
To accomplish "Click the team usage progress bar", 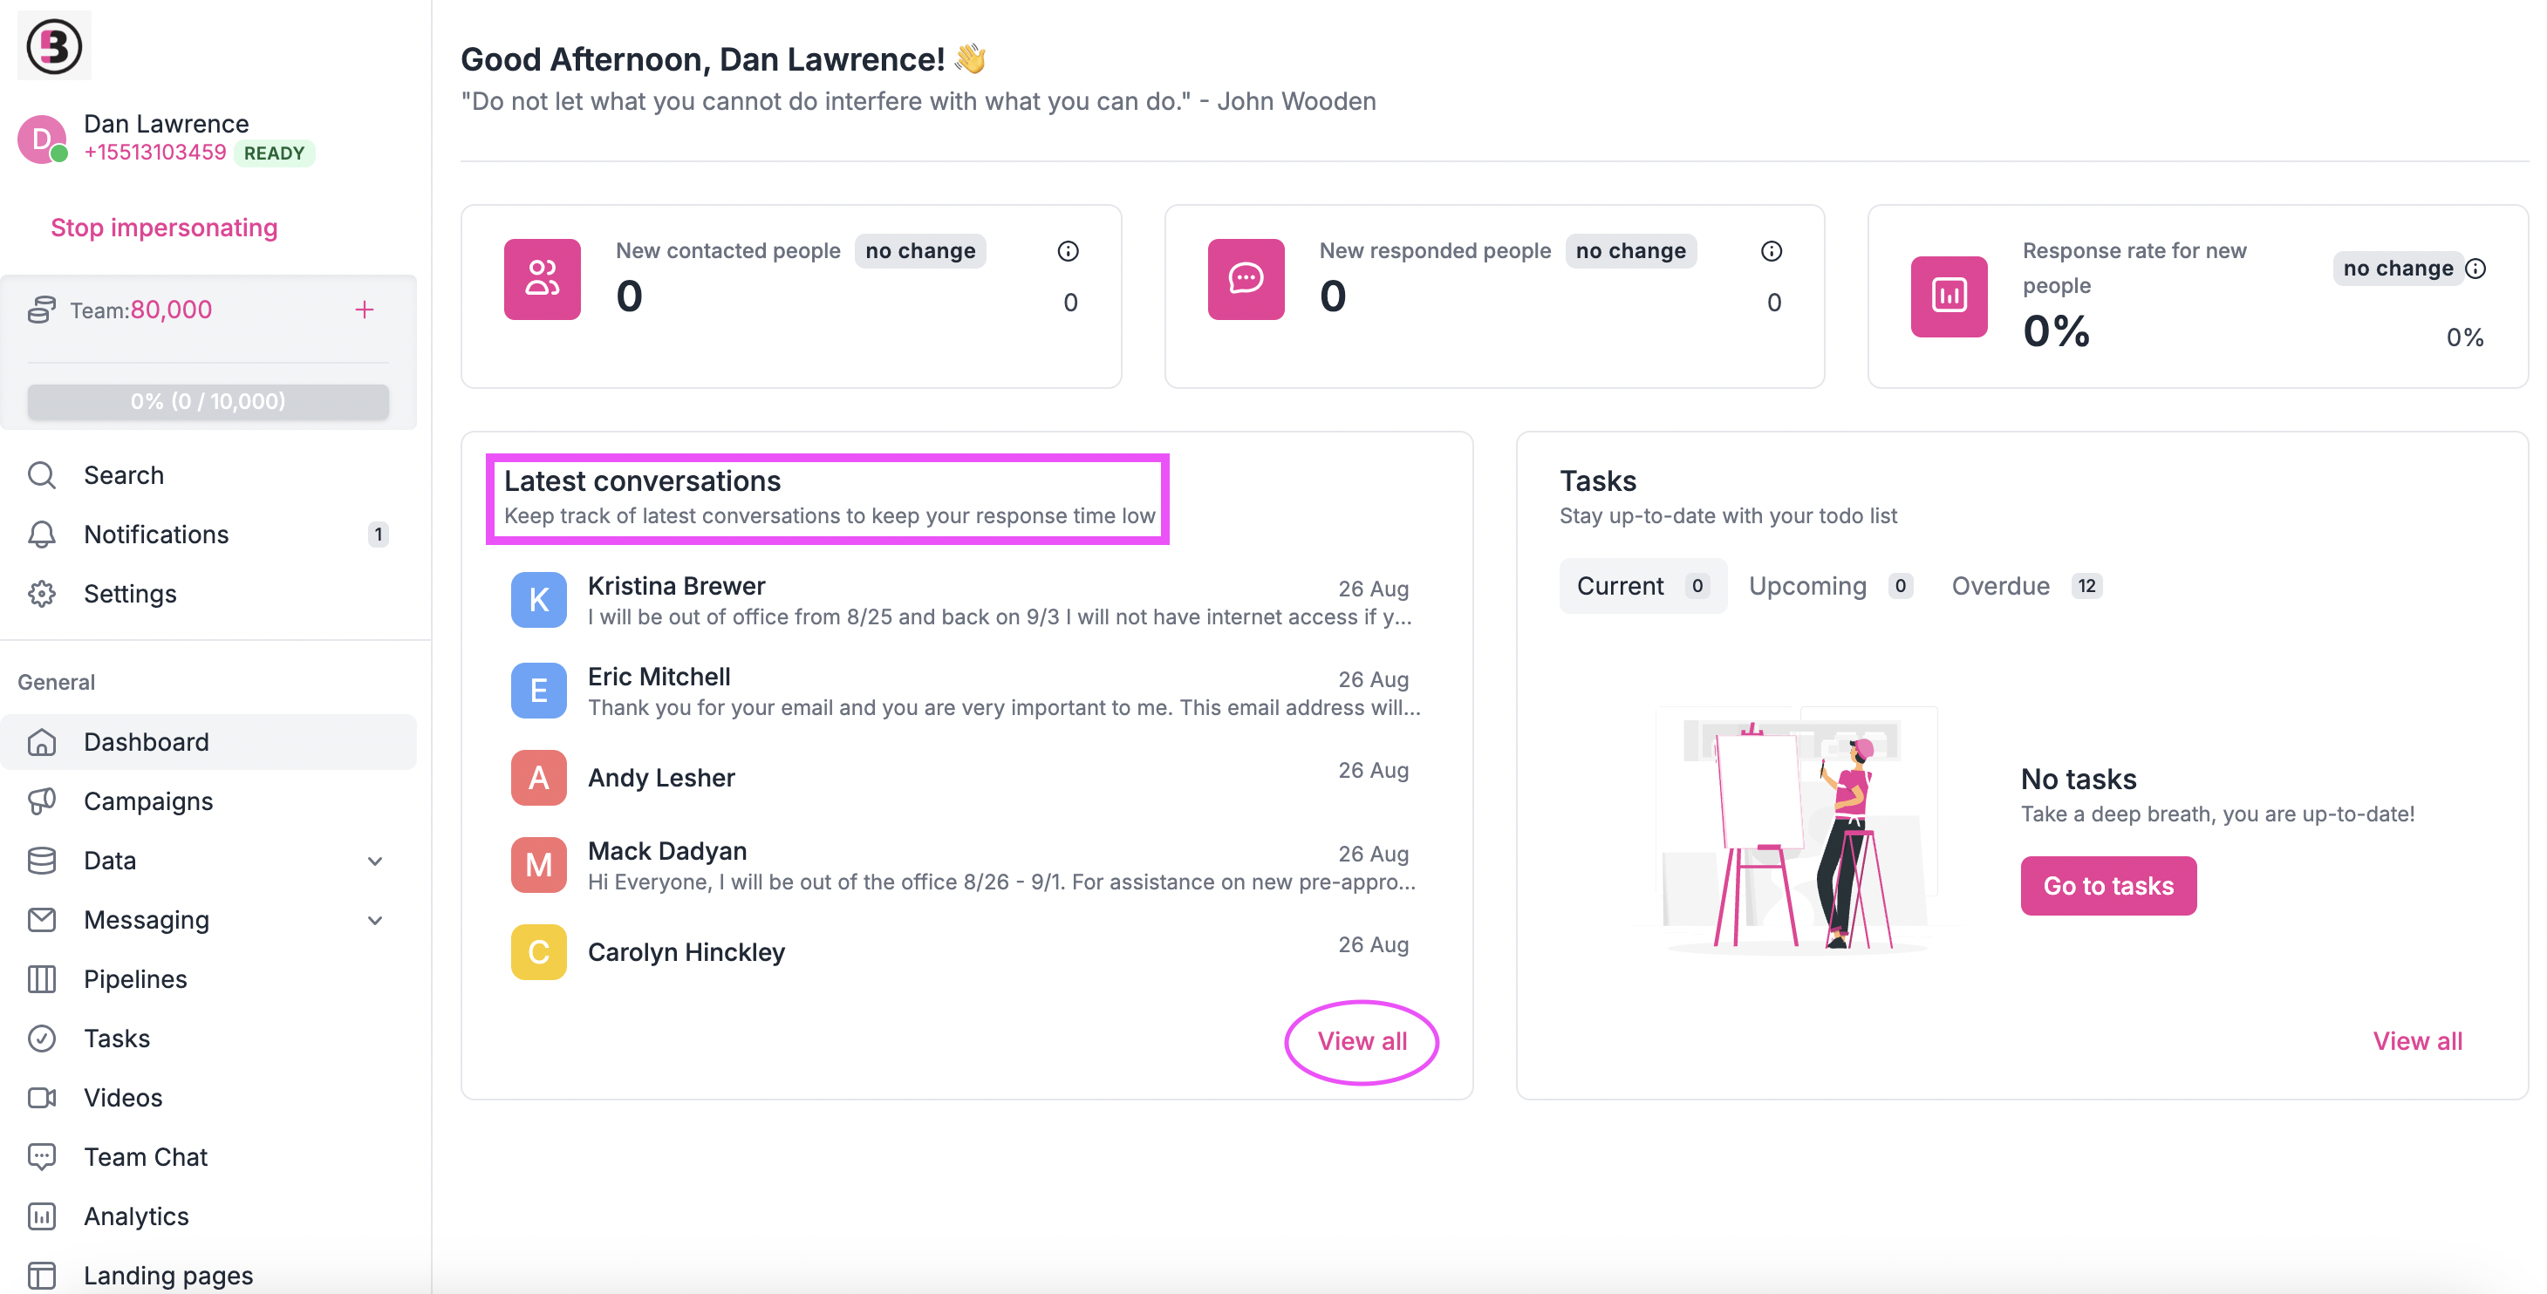I will coord(207,401).
